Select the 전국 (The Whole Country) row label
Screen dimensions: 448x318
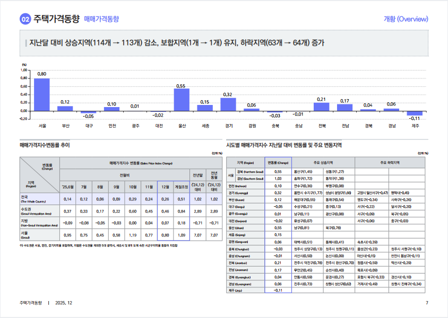29,200
